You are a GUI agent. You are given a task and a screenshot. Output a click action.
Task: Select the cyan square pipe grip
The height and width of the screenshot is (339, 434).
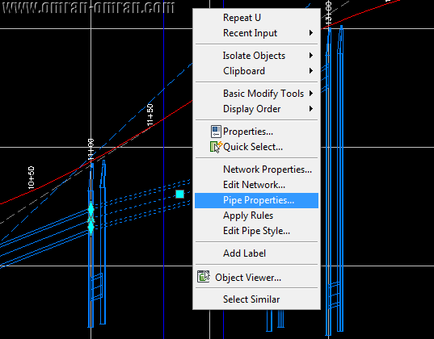coord(180,194)
